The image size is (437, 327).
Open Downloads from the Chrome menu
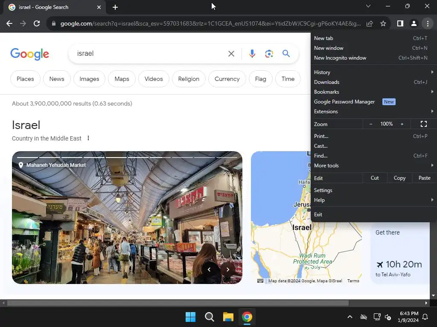point(373,82)
